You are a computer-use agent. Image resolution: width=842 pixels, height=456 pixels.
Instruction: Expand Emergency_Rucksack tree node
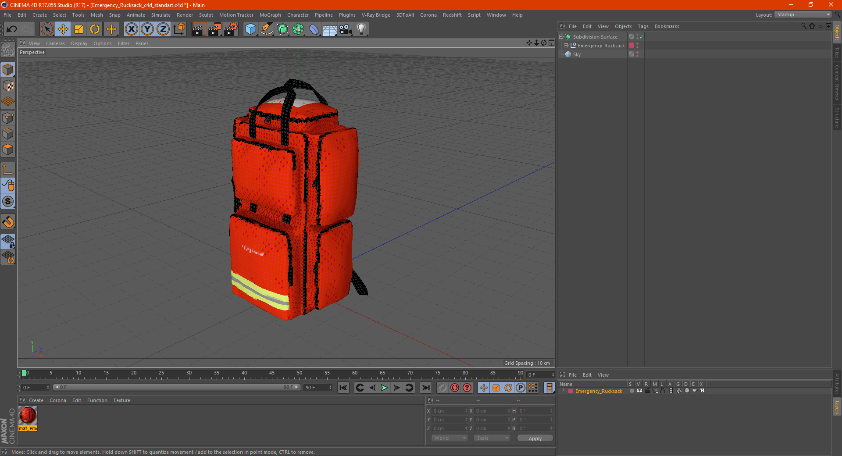click(566, 46)
